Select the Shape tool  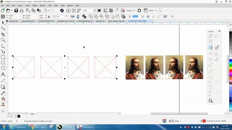click(3, 29)
